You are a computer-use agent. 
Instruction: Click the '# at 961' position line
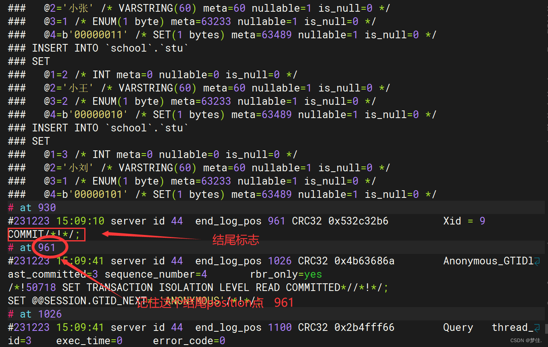(32, 247)
